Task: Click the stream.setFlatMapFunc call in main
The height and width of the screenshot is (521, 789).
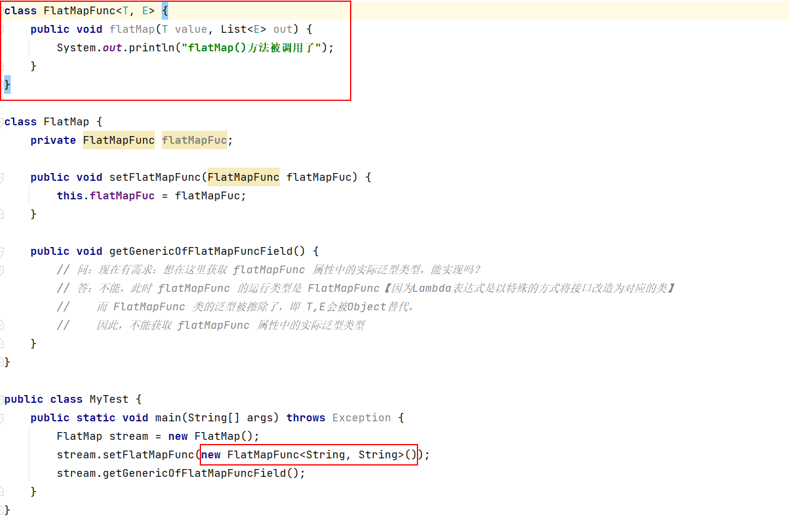Action: click(125, 455)
